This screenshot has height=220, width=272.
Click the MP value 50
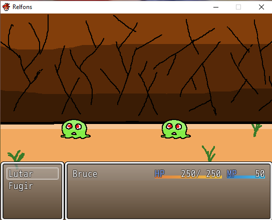click(x=260, y=173)
